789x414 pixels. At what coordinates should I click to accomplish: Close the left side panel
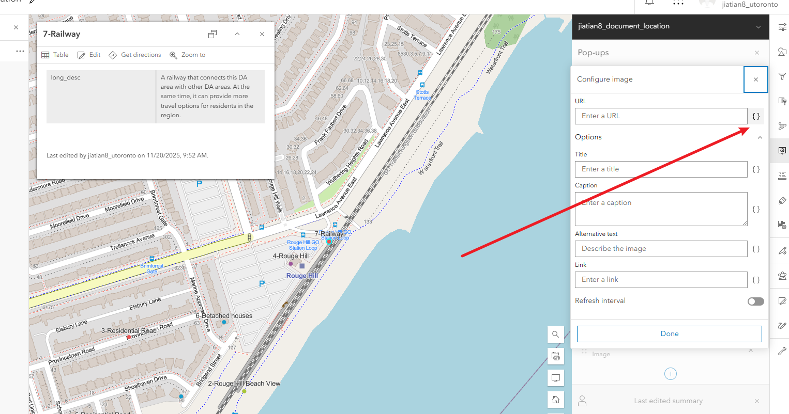16,27
